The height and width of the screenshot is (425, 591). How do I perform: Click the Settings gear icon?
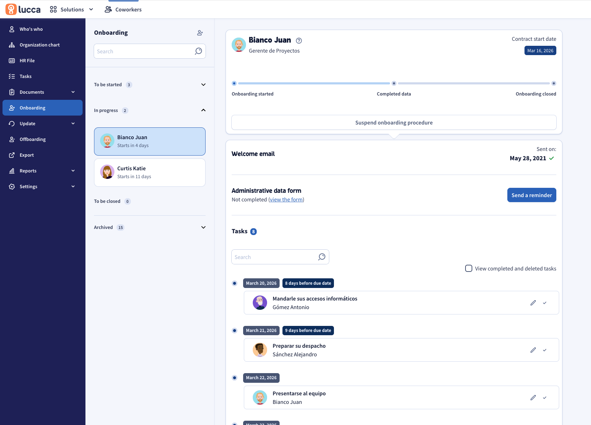pos(12,186)
